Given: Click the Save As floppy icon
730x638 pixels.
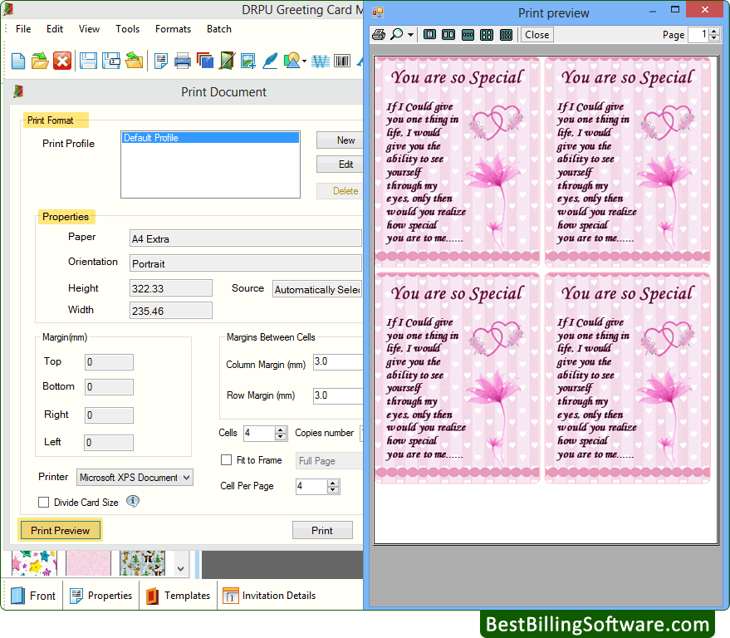Looking at the screenshot, I should click(111, 61).
